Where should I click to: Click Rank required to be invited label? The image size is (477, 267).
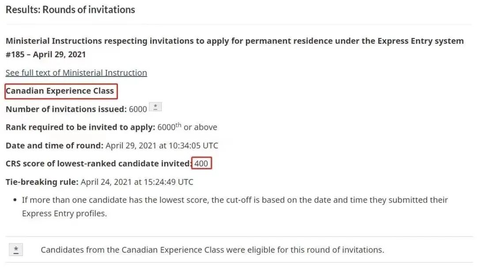click(x=80, y=127)
